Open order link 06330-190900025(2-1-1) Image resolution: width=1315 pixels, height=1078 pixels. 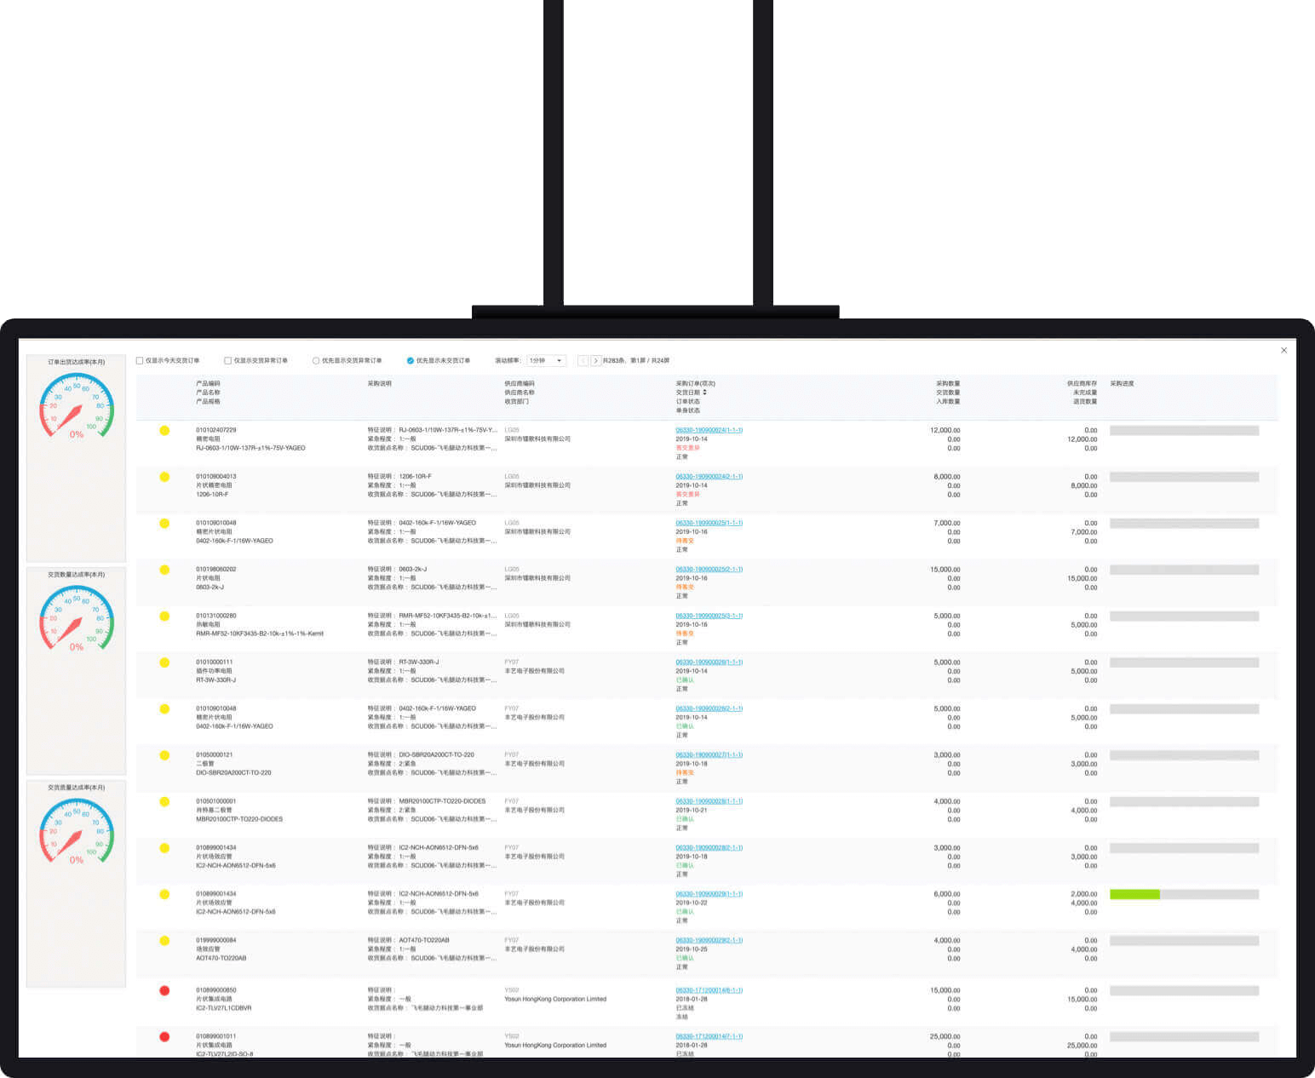(x=709, y=570)
